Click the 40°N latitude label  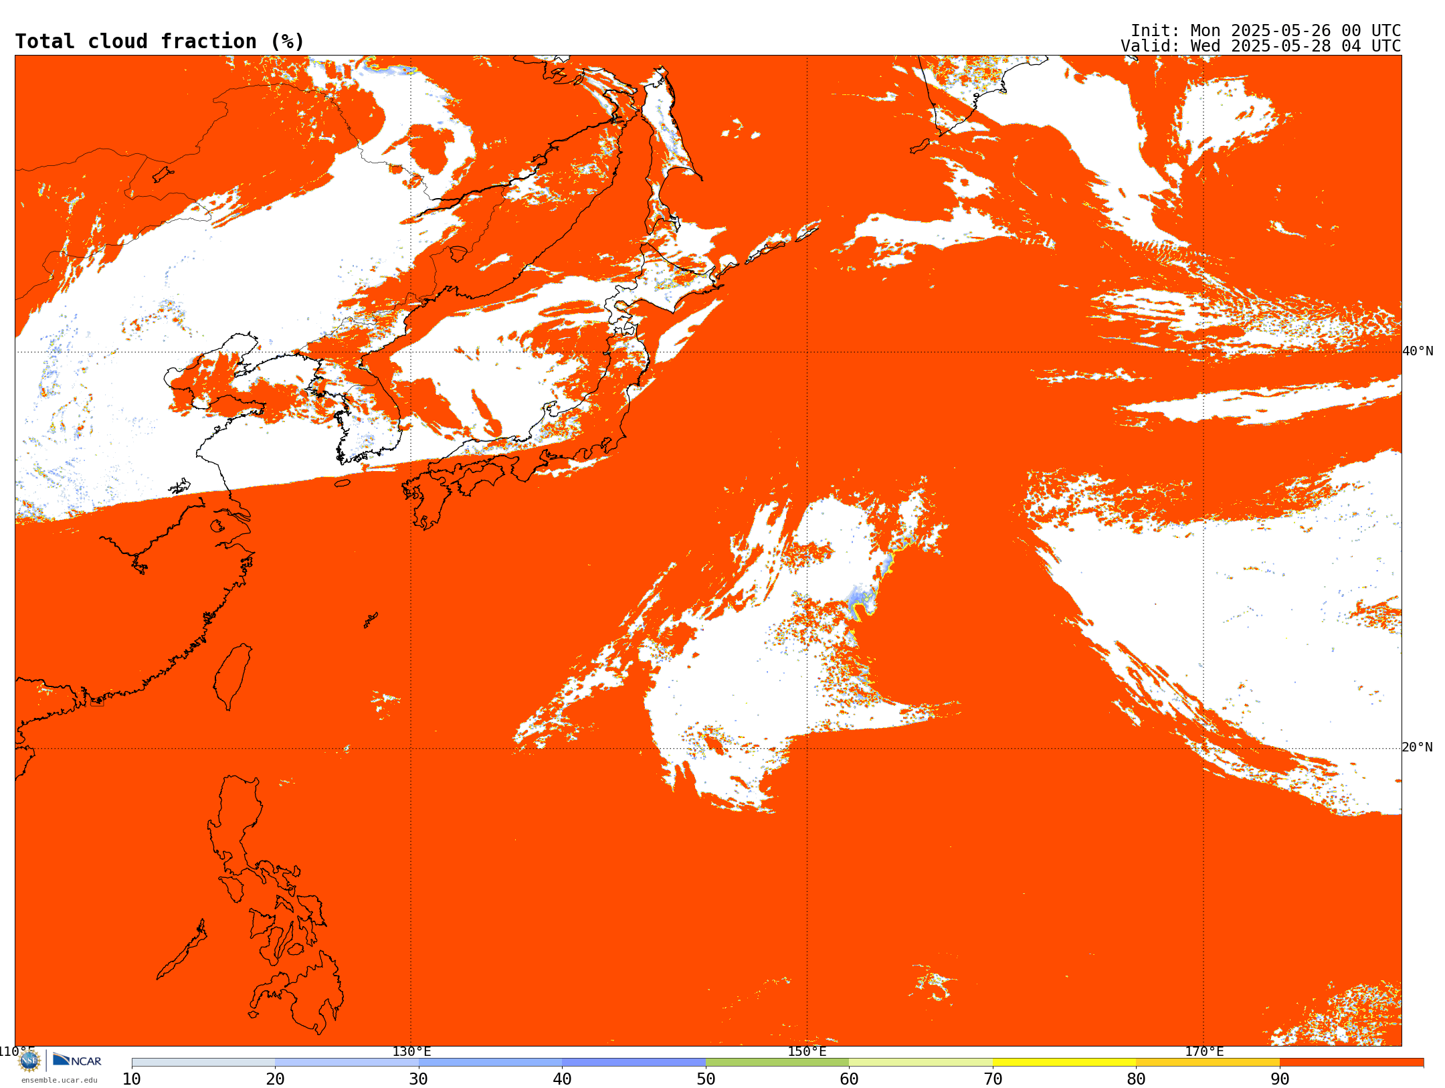[1418, 351]
